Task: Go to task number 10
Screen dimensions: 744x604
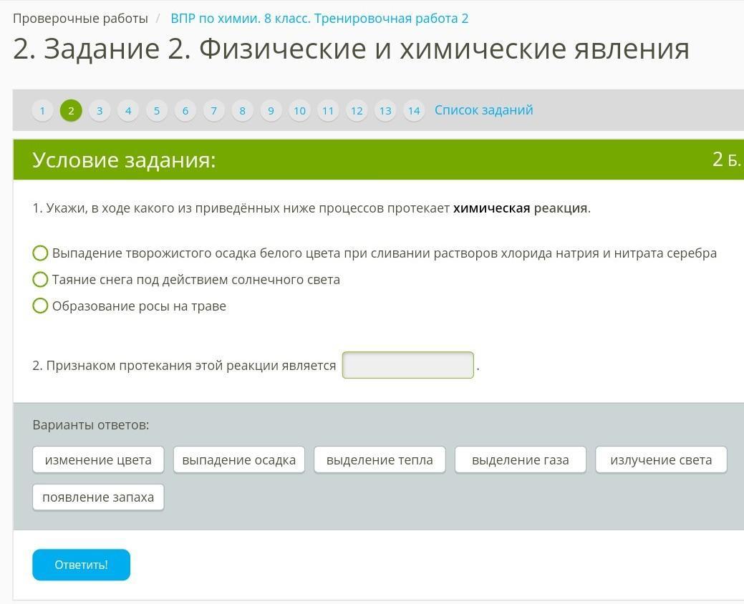Action: click(x=299, y=111)
